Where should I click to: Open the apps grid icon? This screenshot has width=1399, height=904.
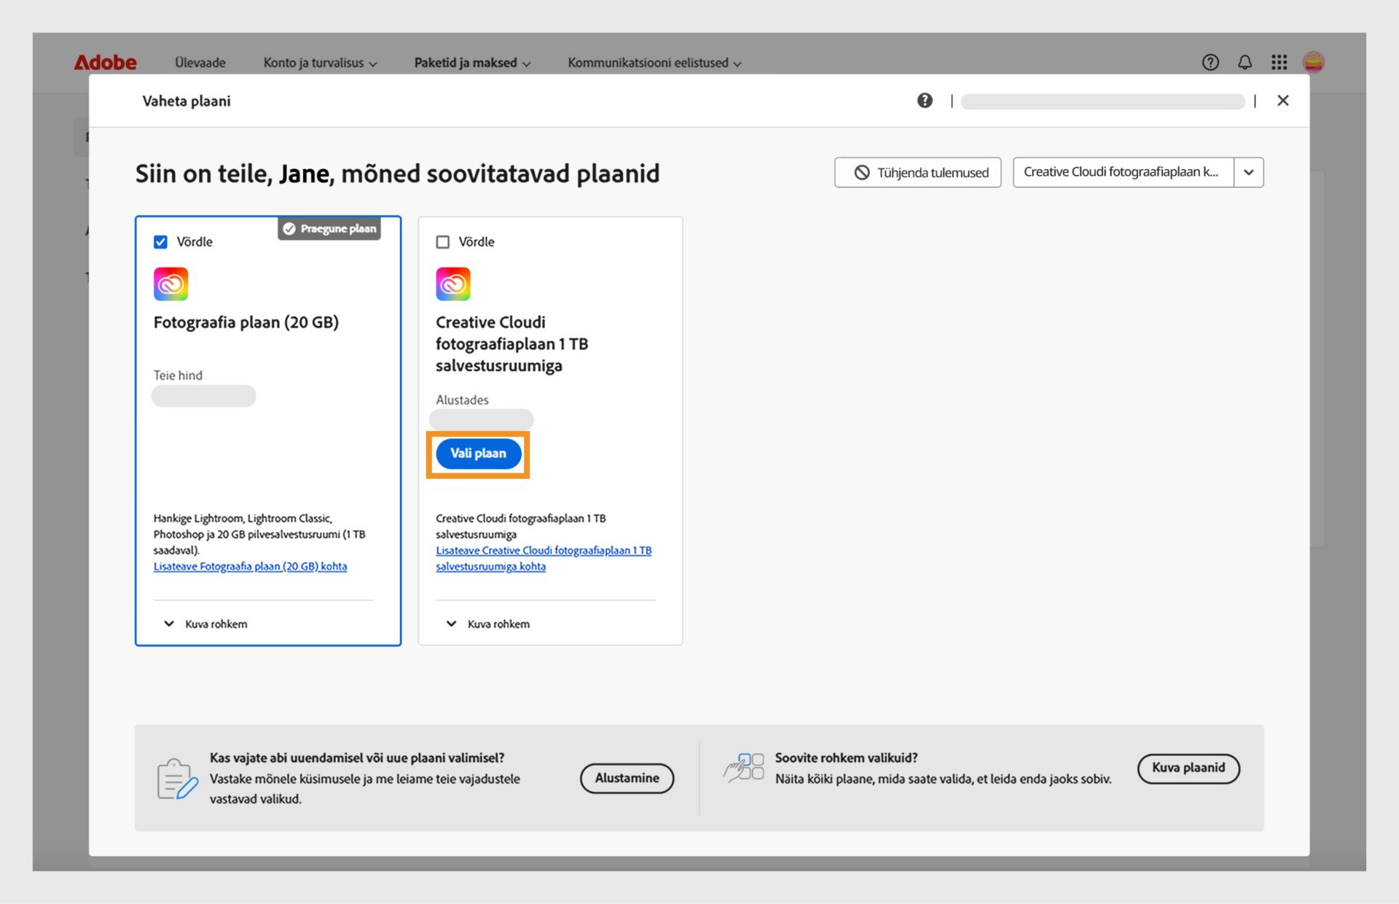coord(1279,63)
